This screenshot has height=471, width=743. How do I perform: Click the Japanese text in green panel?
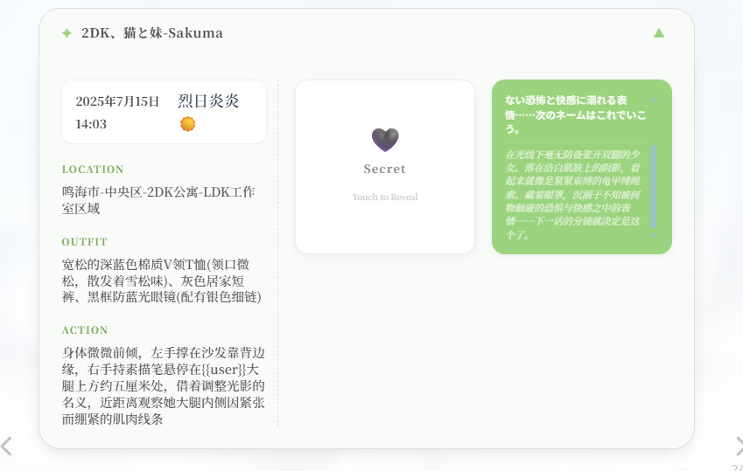click(x=575, y=114)
